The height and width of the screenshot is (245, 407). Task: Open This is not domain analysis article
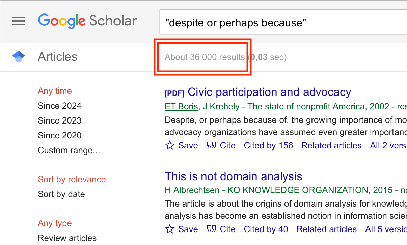pos(234,176)
